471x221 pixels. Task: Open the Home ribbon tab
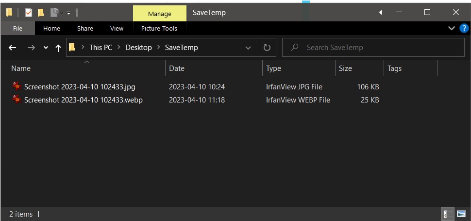pos(51,28)
